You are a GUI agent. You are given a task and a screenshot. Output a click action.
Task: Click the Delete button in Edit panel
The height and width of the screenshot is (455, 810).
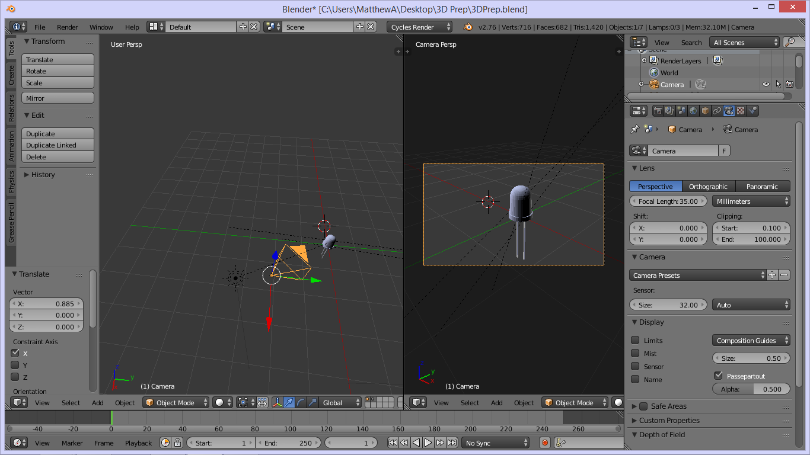click(58, 157)
